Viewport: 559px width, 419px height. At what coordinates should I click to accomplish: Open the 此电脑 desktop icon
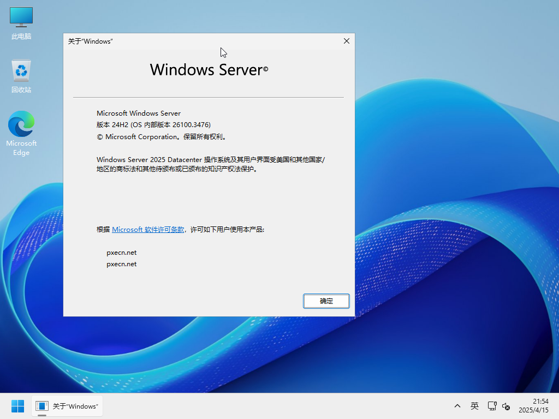pos(21,23)
